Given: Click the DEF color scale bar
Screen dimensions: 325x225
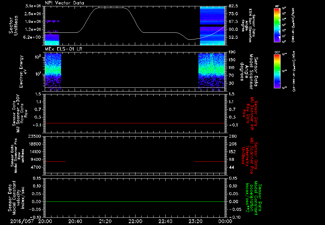Looking at the screenshot, I should pos(277,71).
